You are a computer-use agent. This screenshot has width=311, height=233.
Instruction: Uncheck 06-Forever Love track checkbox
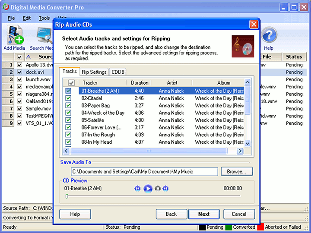[x=68, y=127]
